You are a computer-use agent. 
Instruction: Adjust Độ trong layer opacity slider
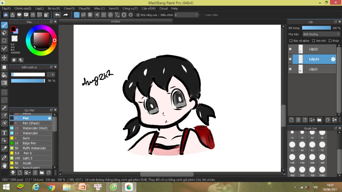[316, 28]
